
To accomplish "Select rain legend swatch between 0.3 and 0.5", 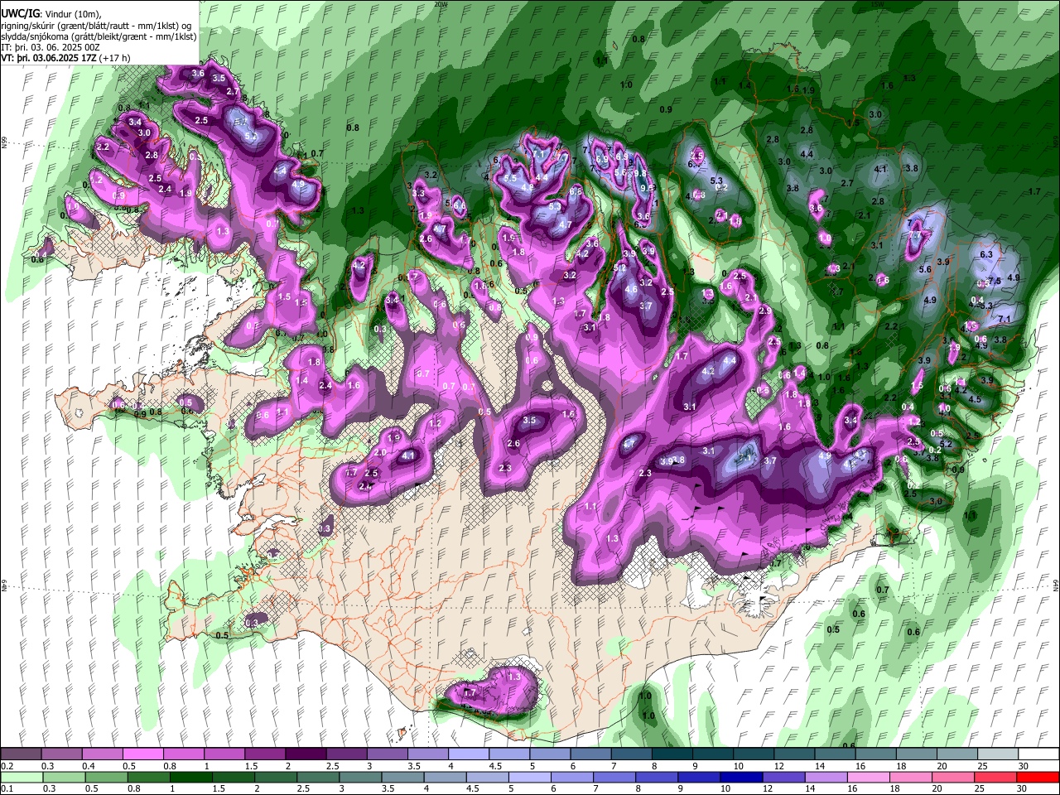I will click(64, 778).
